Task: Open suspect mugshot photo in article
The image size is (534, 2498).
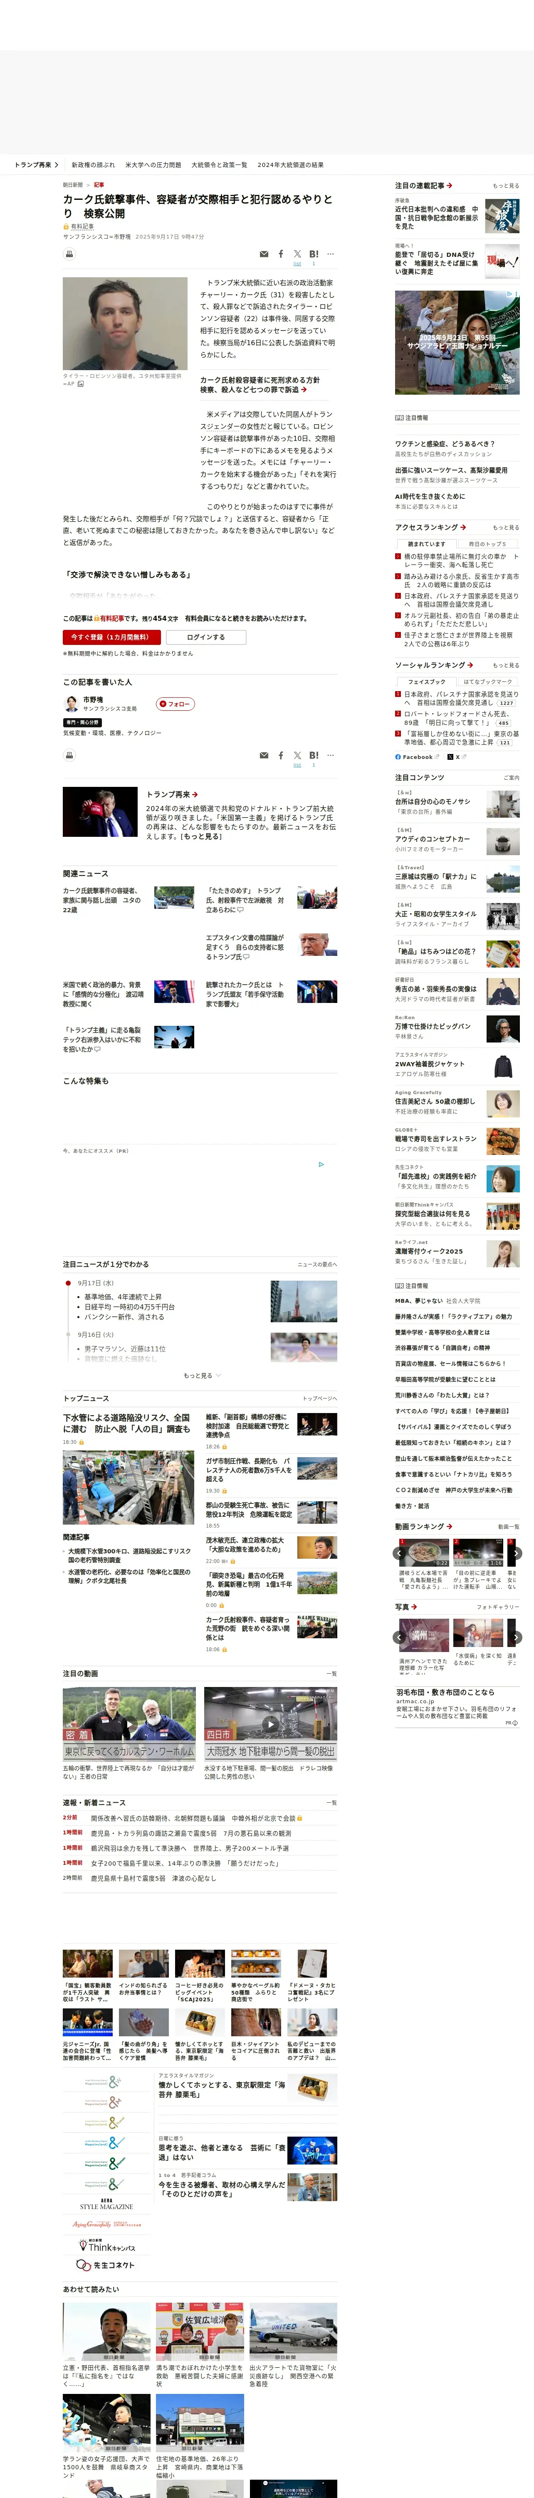Action: [x=125, y=323]
